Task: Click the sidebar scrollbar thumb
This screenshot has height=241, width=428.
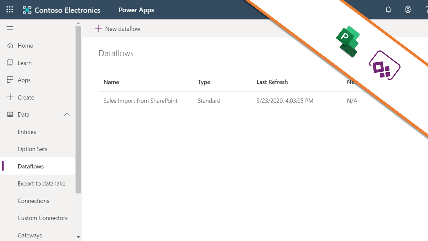Action: (78, 110)
